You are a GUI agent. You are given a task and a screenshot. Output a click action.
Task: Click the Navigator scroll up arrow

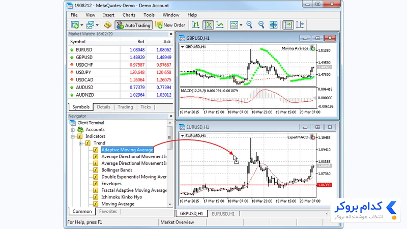[x=170, y=123]
